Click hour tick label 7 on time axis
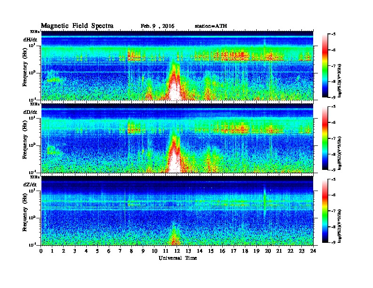373x288 pixels. pyautogui.click(x=120, y=251)
